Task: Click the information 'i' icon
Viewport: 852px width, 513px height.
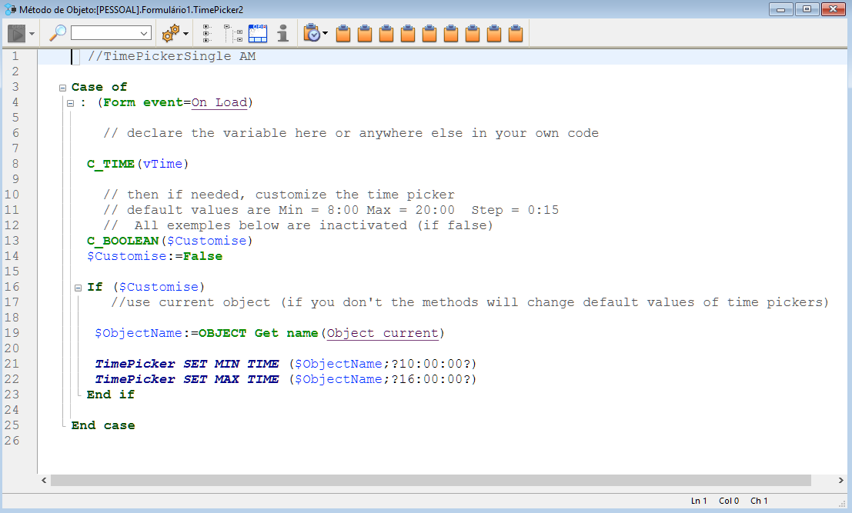Action: pyautogui.click(x=282, y=33)
